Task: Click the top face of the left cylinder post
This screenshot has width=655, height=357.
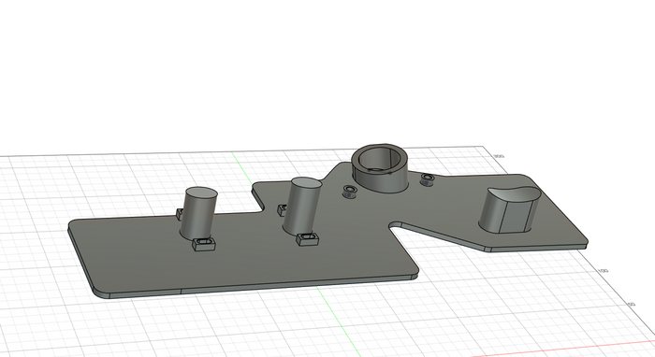Action: 201,193
